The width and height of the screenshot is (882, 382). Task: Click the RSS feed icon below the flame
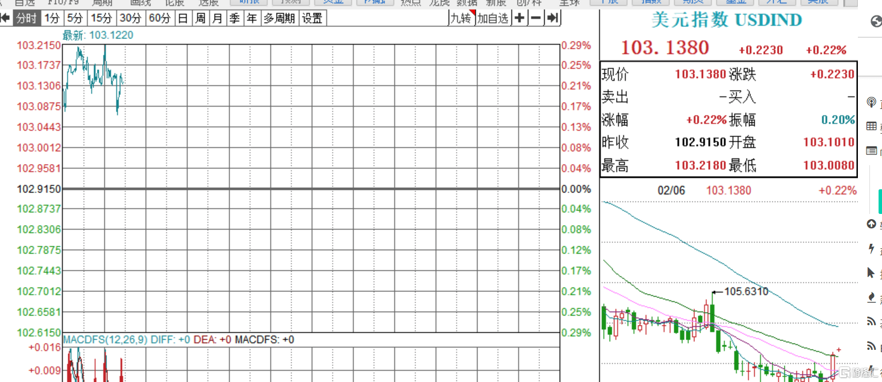pos(872,321)
